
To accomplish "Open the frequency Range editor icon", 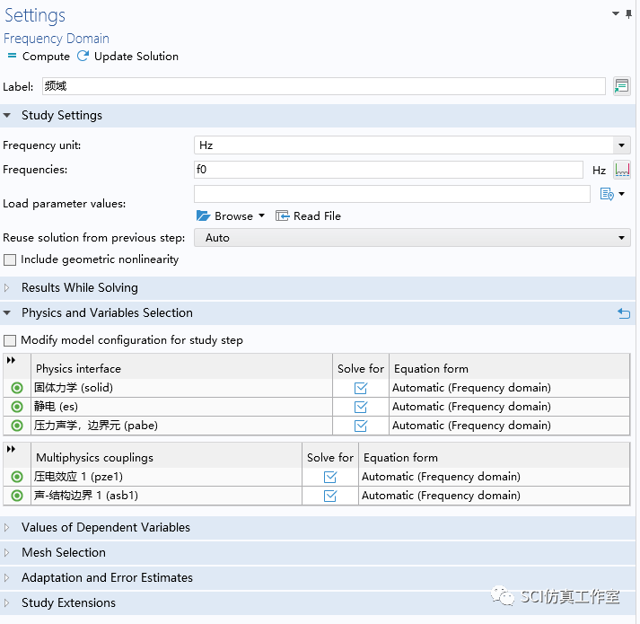I will [x=622, y=170].
